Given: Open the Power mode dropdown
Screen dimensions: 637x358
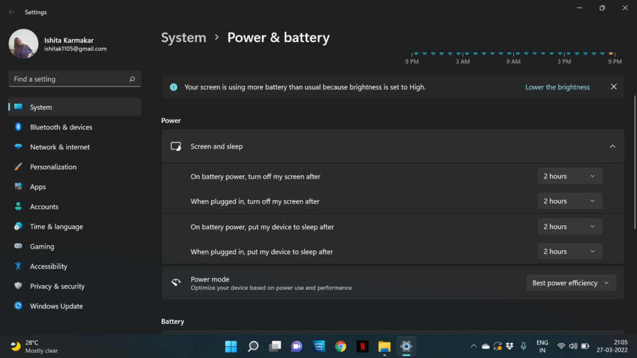Looking at the screenshot, I should [x=571, y=283].
